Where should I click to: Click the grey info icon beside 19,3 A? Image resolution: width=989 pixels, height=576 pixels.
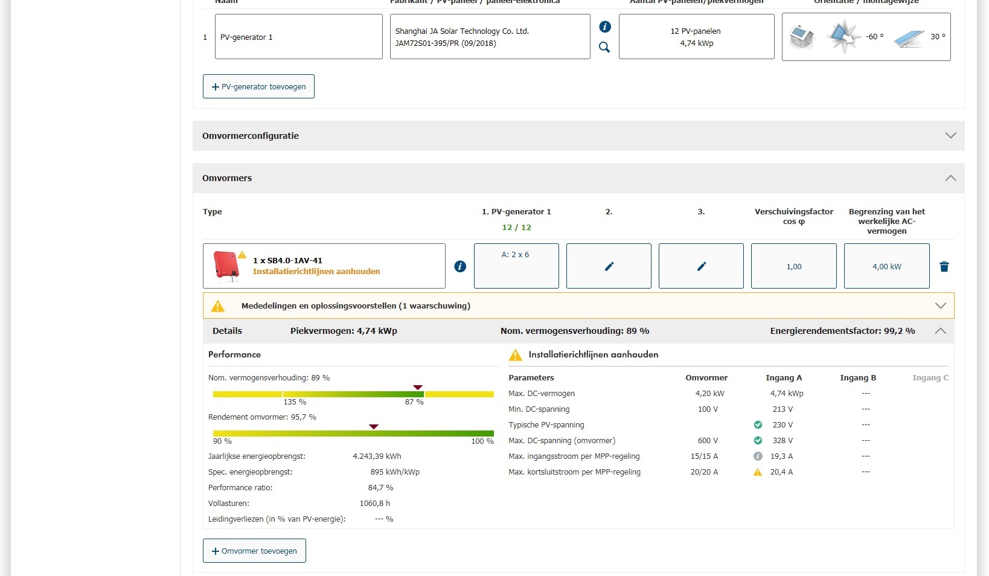tap(758, 456)
